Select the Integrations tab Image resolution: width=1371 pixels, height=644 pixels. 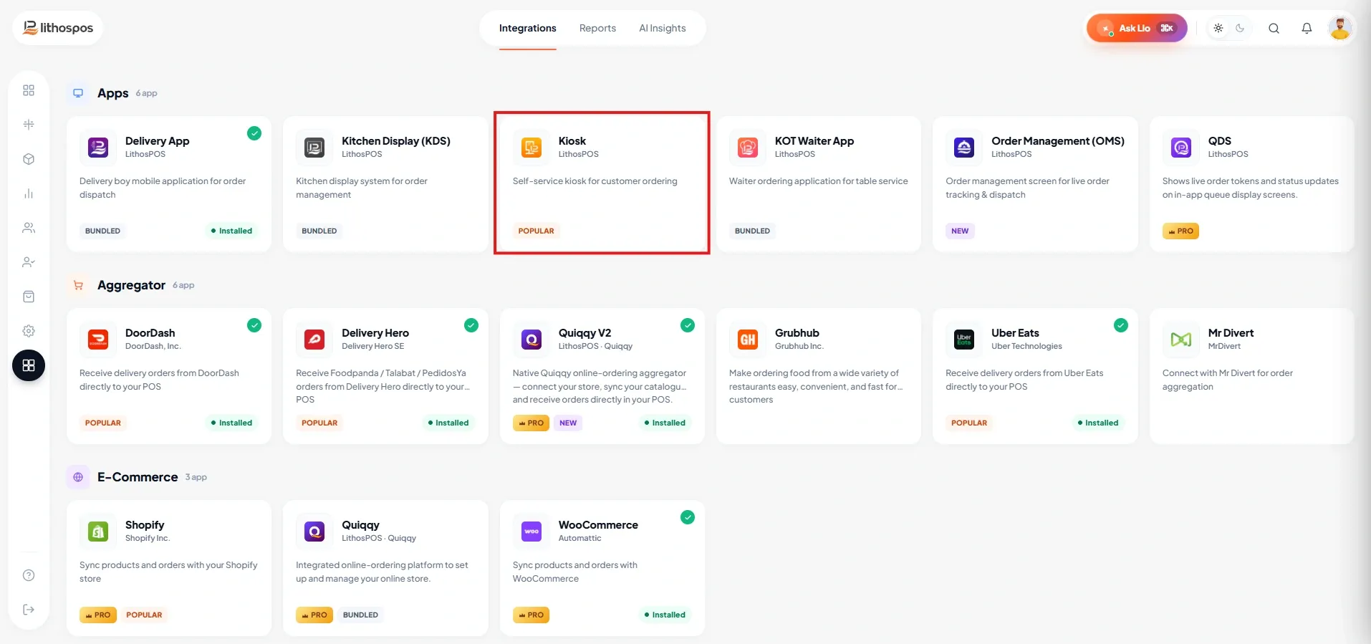pyautogui.click(x=528, y=28)
